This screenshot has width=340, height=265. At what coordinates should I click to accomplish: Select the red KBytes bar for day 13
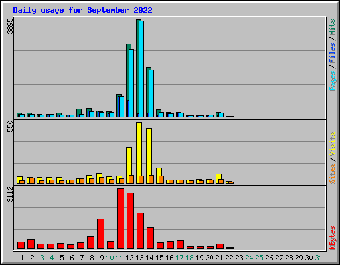[140, 231]
